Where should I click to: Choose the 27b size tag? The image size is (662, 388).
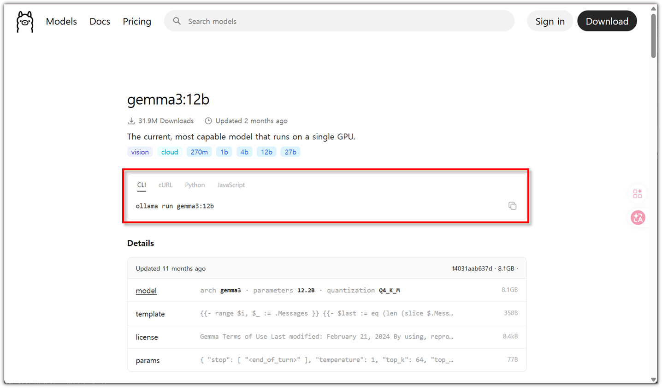click(x=290, y=152)
